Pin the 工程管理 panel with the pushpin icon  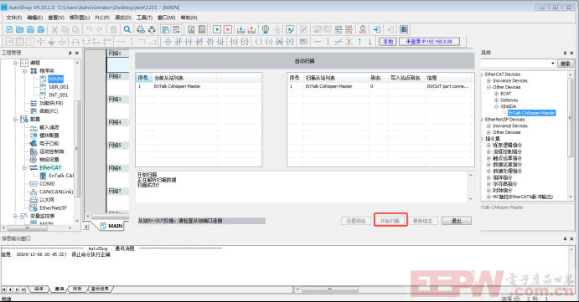(x=70, y=53)
